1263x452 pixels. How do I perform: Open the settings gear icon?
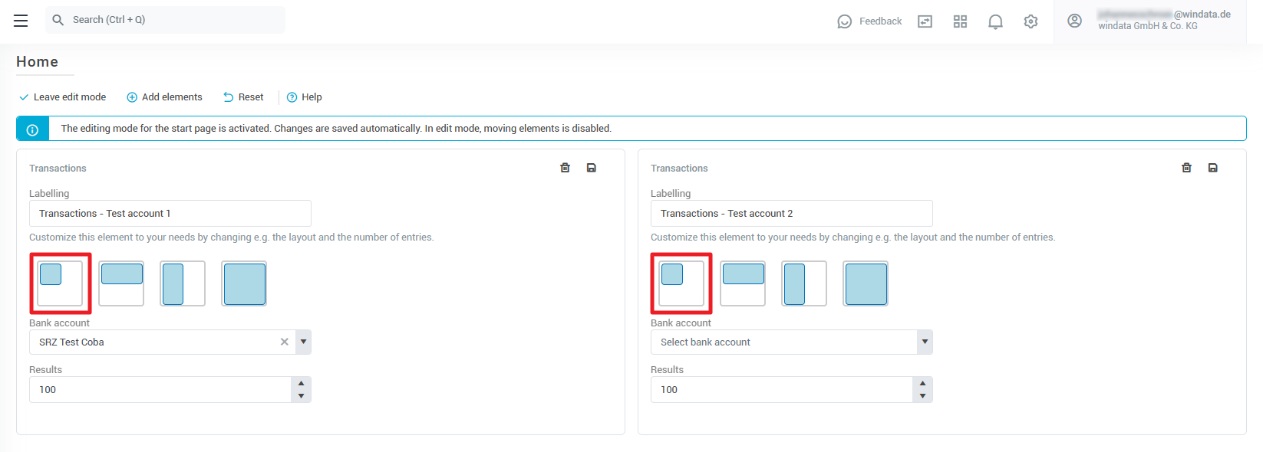click(1031, 21)
